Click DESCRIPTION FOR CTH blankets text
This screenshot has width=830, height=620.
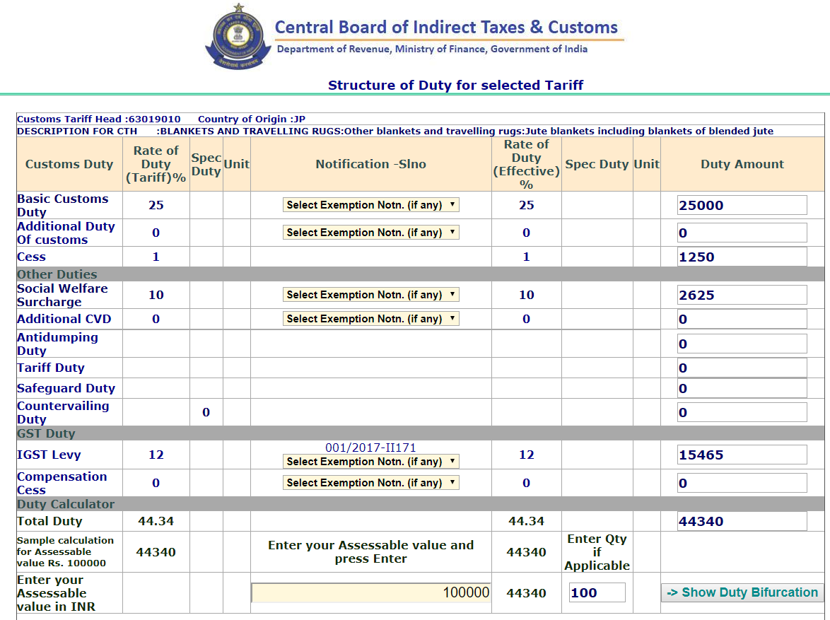coord(395,131)
